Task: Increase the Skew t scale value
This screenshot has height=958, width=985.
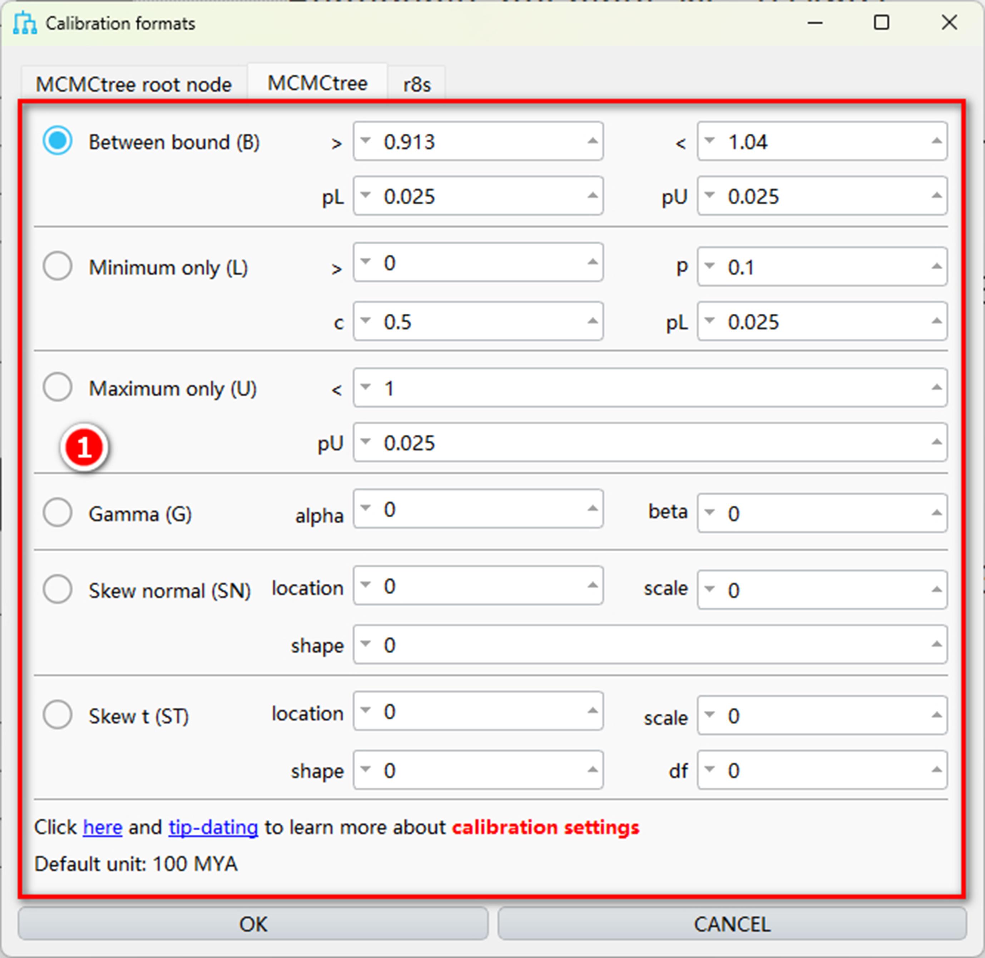Action: pos(936,715)
